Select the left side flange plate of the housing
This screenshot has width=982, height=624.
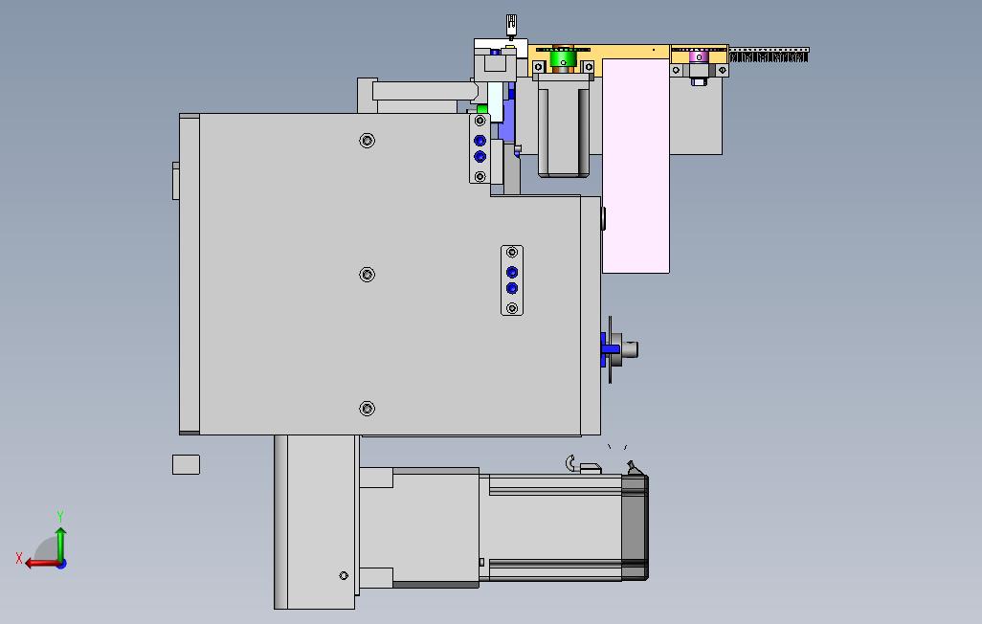(190, 274)
